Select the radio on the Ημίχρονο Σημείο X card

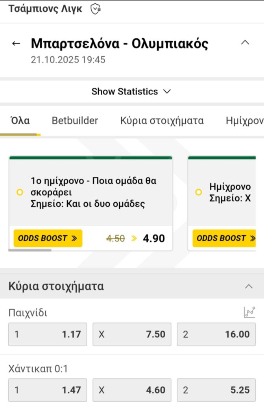(x=199, y=192)
